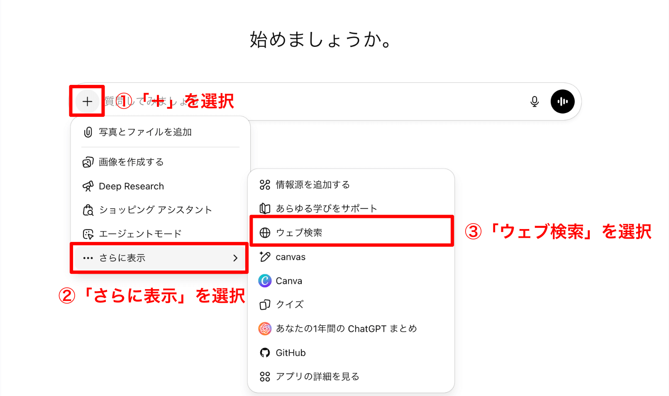Viewport: 669px width, 396px height.
Task: Click the Canva logo icon
Action: 265,281
